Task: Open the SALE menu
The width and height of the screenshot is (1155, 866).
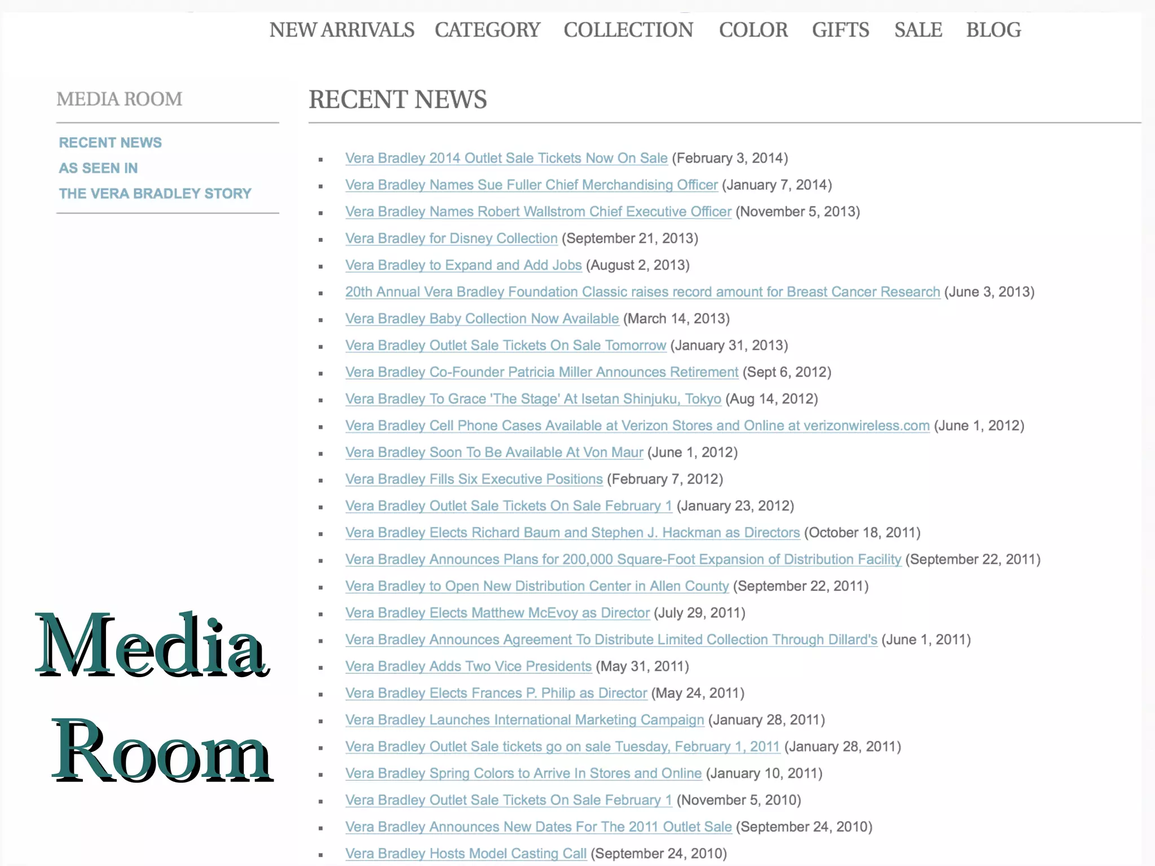Action: coord(918,30)
